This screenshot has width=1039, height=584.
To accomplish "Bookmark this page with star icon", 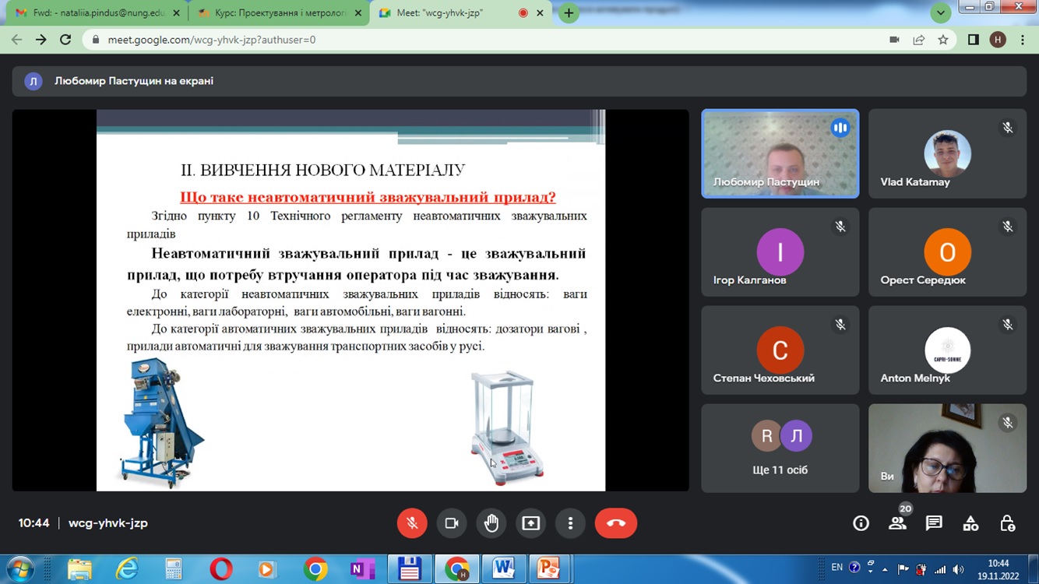I will pyautogui.click(x=943, y=40).
